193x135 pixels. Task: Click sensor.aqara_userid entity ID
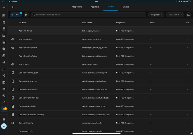coord(90,64)
